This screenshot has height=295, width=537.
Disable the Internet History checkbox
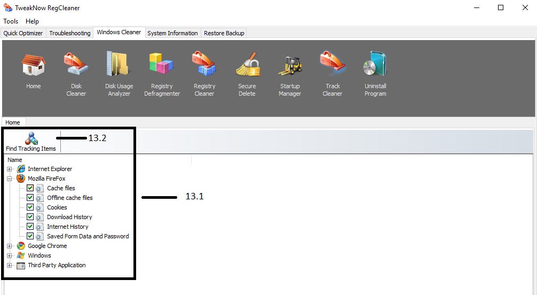click(x=30, y=227)
